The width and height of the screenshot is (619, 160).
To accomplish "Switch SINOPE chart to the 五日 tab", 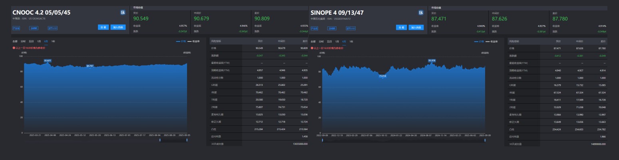I will (329, 41).
